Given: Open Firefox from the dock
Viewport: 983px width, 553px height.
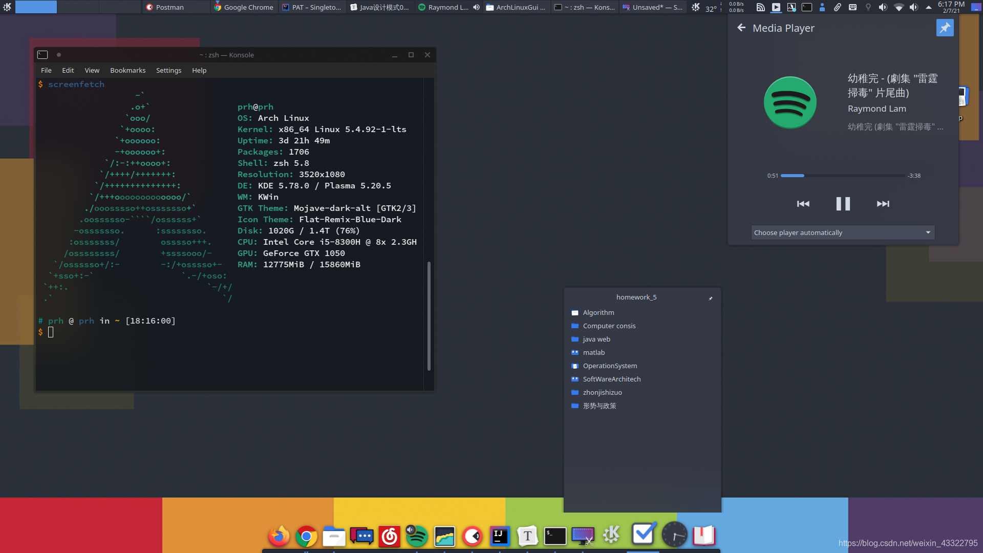Looking at the screenshot, I should [x=279, y=536].
